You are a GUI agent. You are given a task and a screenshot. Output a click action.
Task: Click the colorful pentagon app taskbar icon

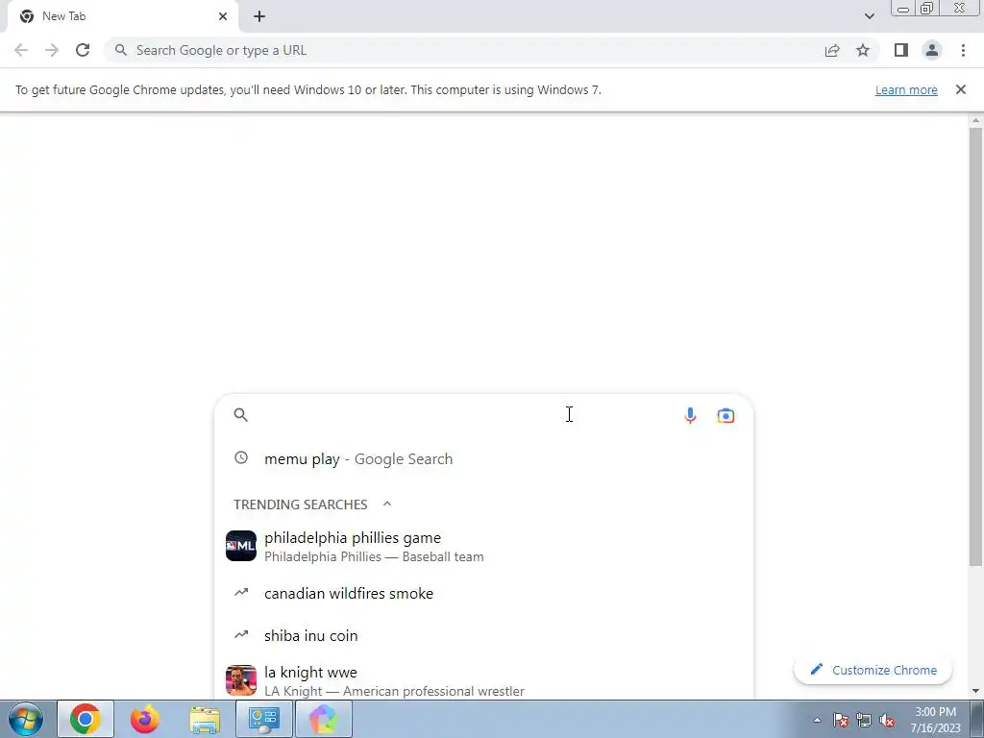(x=323, y=719)
